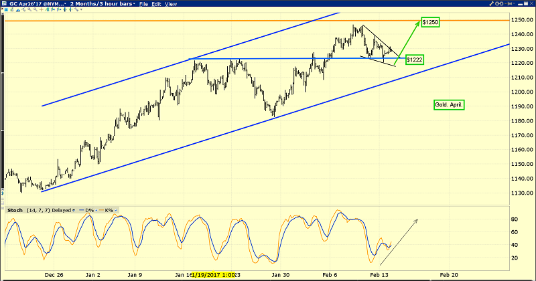Click the 1/19/2017 highlighted date label
536x281 pixels.
tap(213, 275)
